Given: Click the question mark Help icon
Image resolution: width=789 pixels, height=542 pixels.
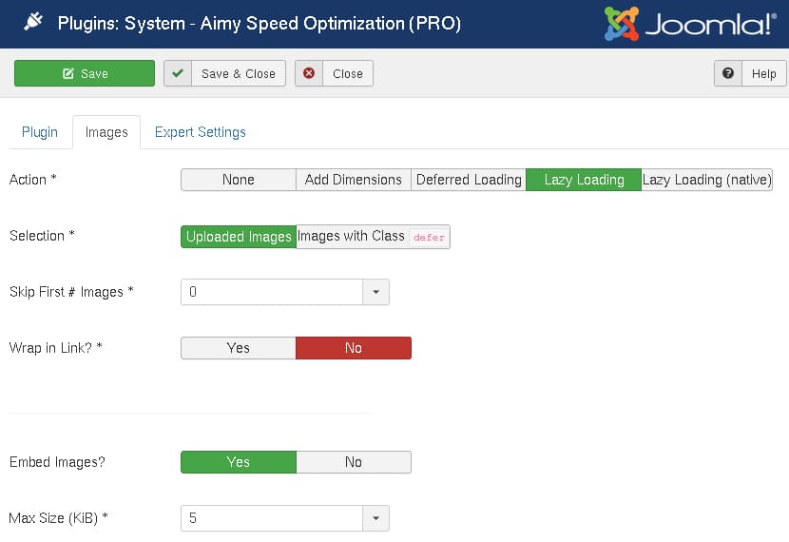Looking at the screenshot, I should [x=728, y=73].
